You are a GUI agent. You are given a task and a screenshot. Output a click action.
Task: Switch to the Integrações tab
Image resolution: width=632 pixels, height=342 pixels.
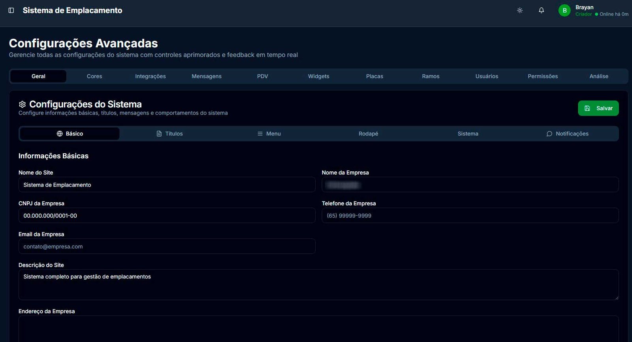point(150,76)
